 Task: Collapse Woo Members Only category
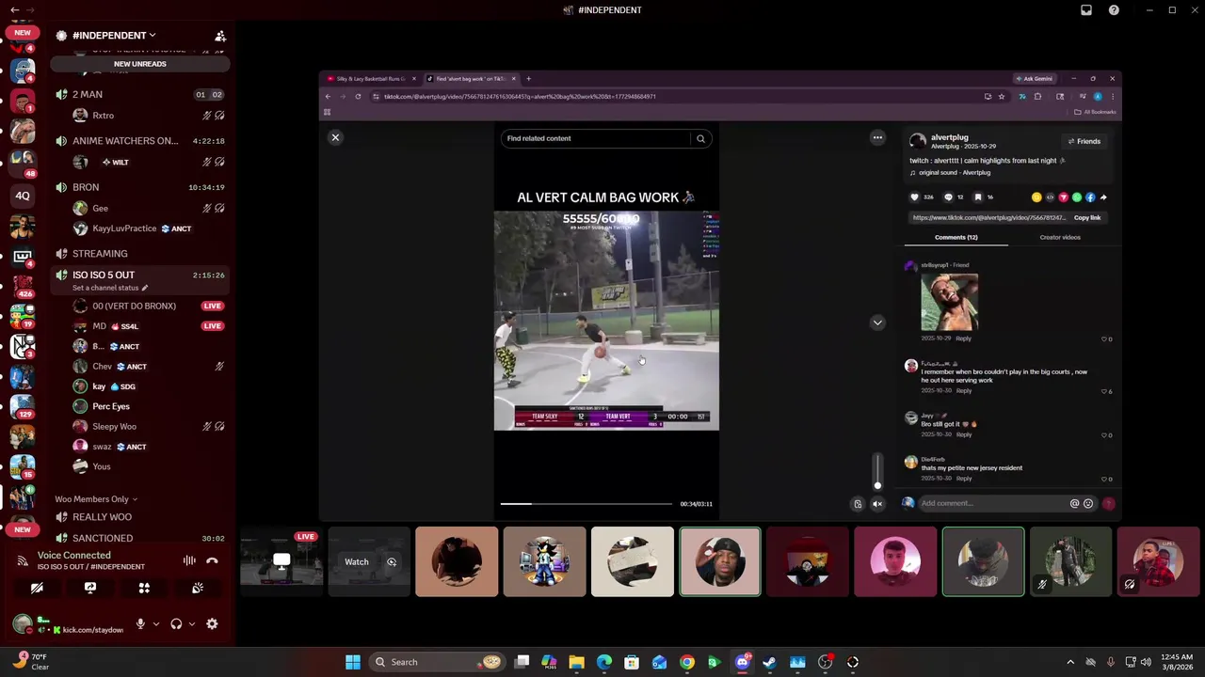(x=96, y=499)
